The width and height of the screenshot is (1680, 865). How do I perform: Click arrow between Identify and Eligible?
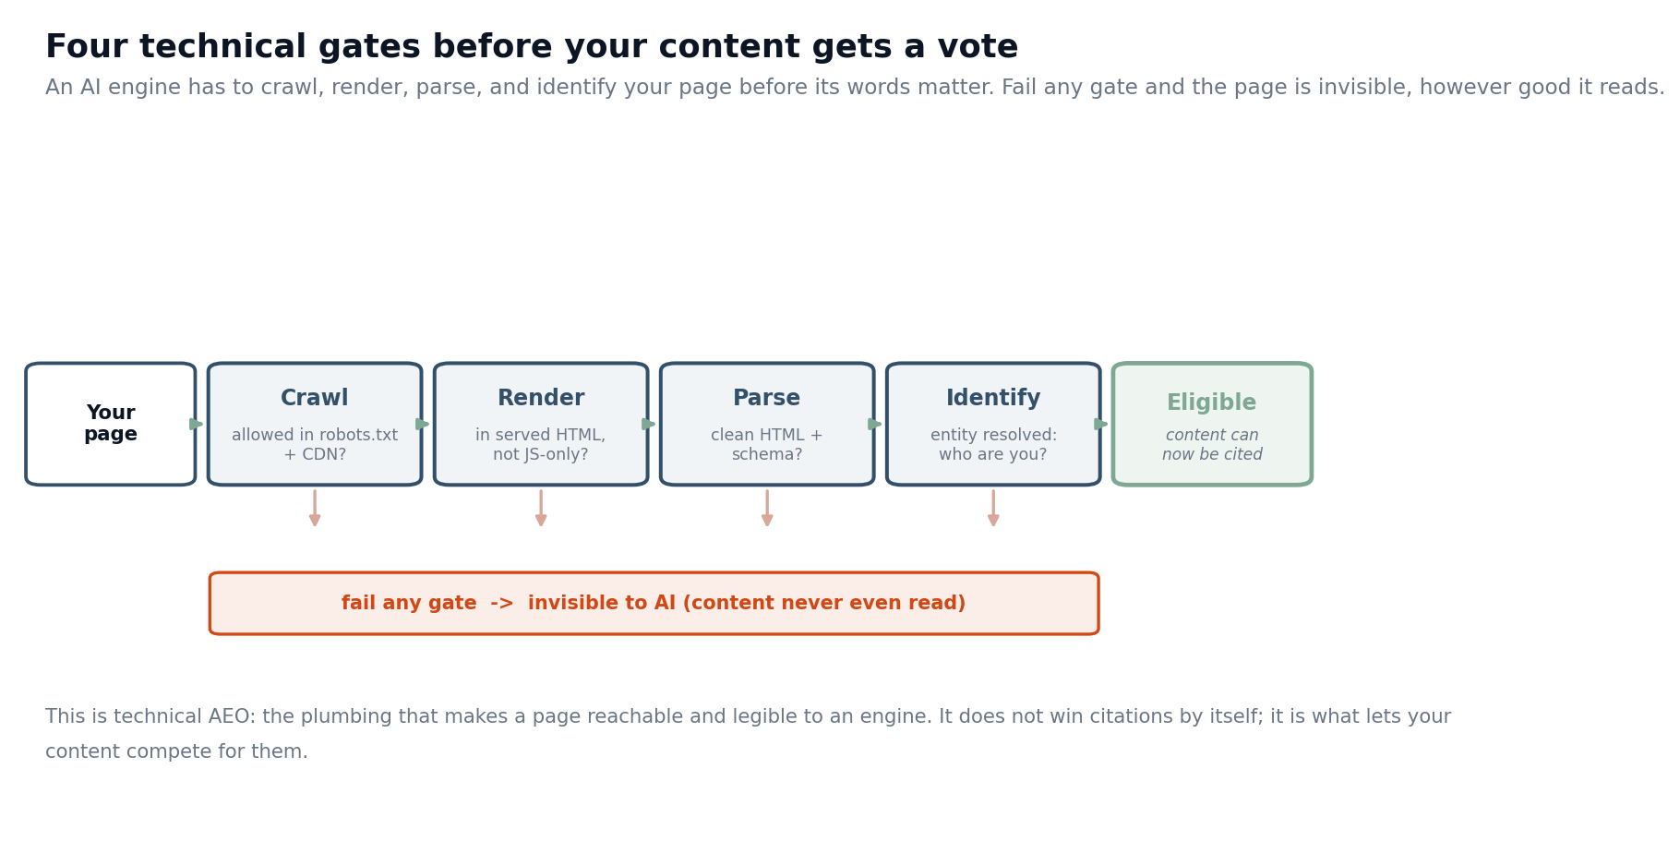[1101, 424]
